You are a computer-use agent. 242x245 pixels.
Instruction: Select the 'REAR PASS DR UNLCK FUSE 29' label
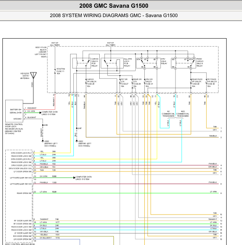click(197, 83)
